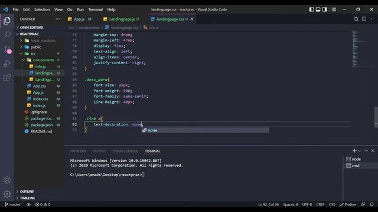Click UTF-8 encoding status item
This screenshot has width=378, height=212.
[307, 204]
